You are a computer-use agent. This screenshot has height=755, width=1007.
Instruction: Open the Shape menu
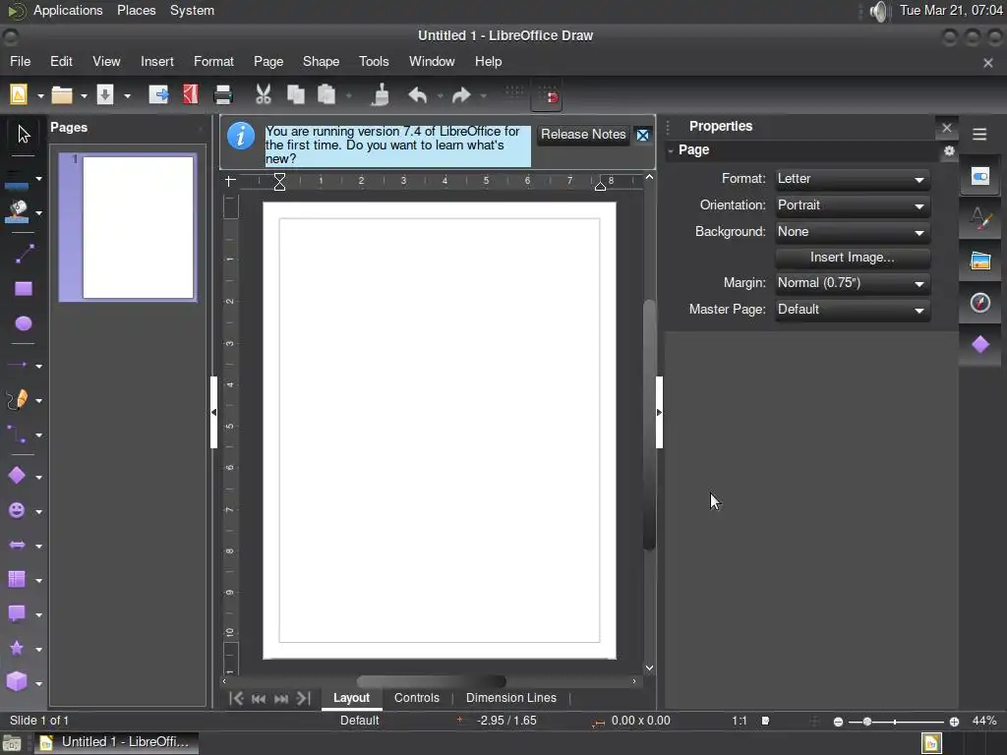(x=321, y=62)
